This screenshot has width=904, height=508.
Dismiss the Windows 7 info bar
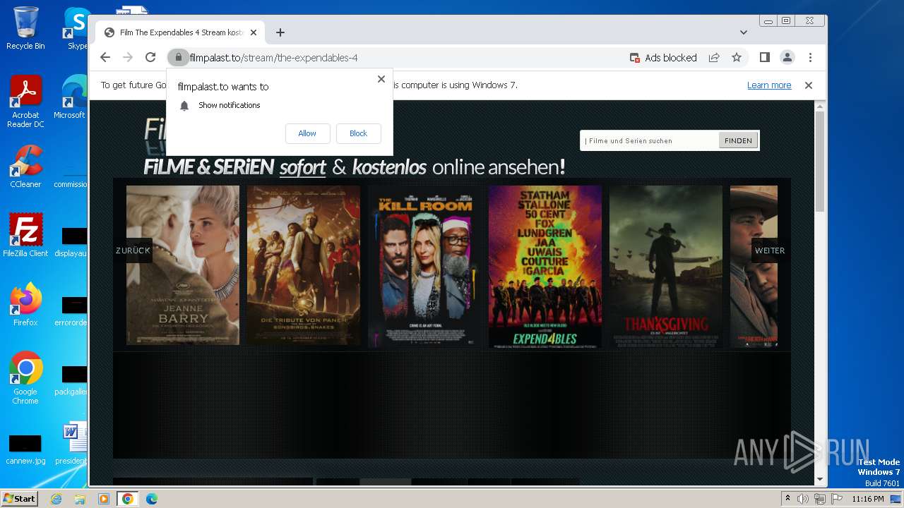pos(809,85)
